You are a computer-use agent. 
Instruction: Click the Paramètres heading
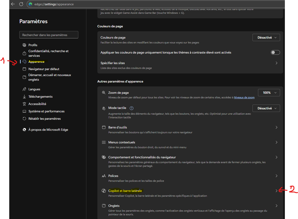tap(33, 21)
